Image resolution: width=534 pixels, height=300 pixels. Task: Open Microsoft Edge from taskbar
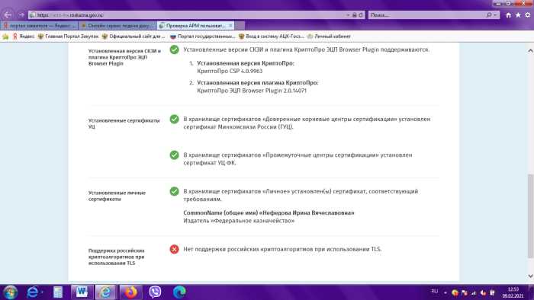pyautogui.click(x=179, y=292)
